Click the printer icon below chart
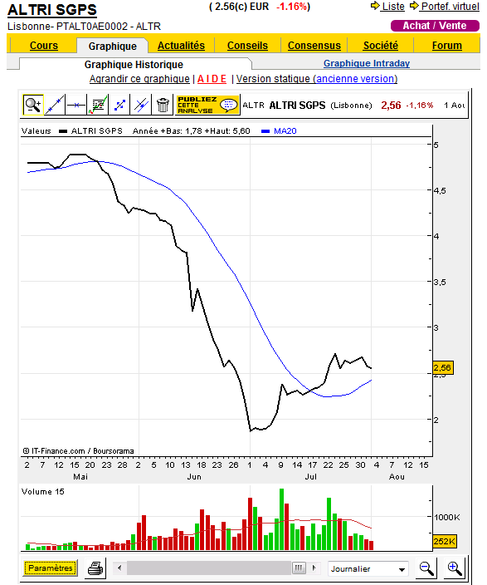This screenshot has width=487, height=585. [95, 568]
